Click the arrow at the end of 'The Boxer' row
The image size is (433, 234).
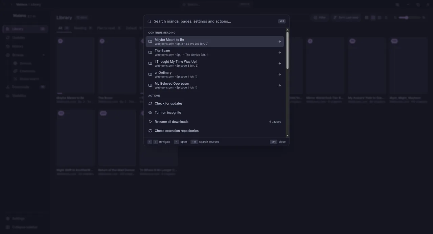(x=280, y=52)
